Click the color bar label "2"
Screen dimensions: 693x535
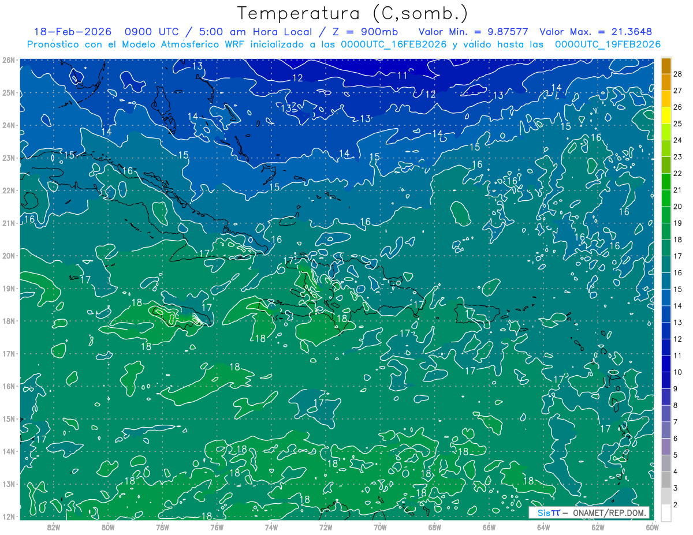click(675, 504)
